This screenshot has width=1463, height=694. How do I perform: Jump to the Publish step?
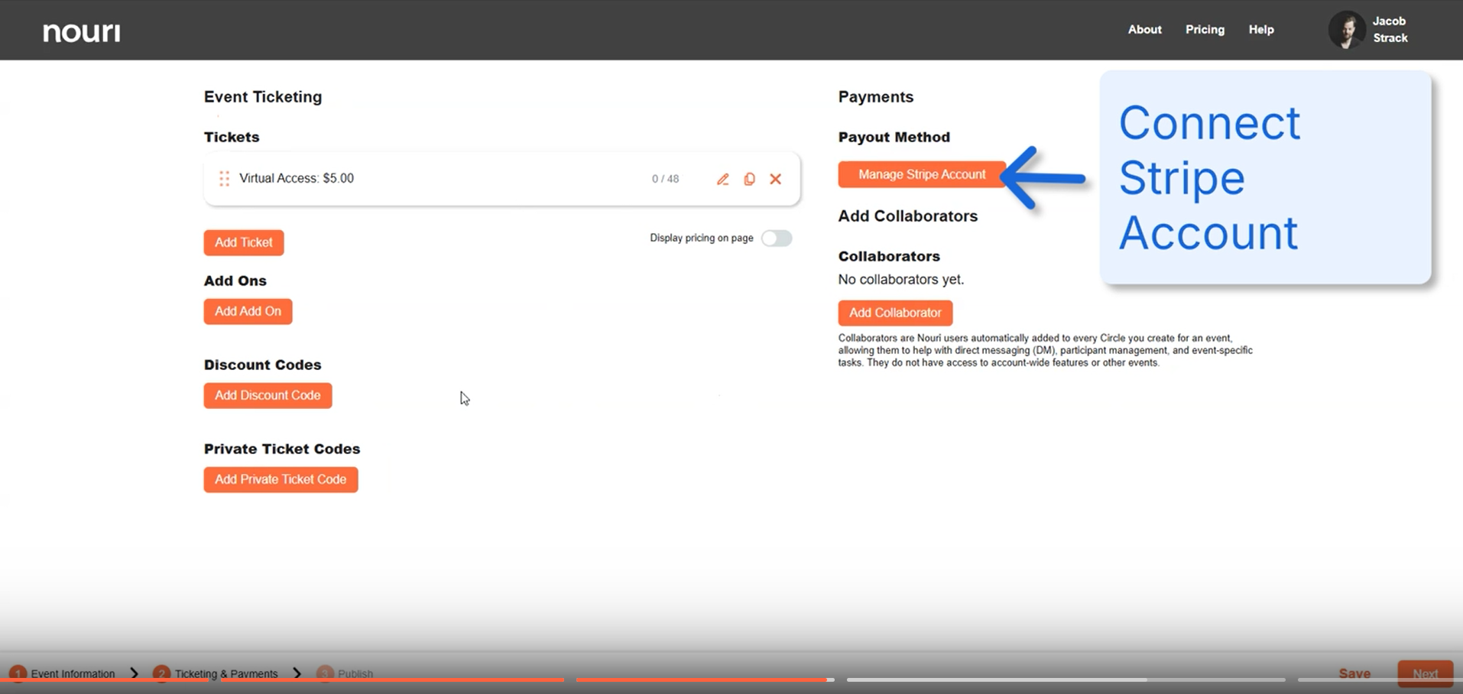point(355,673)
